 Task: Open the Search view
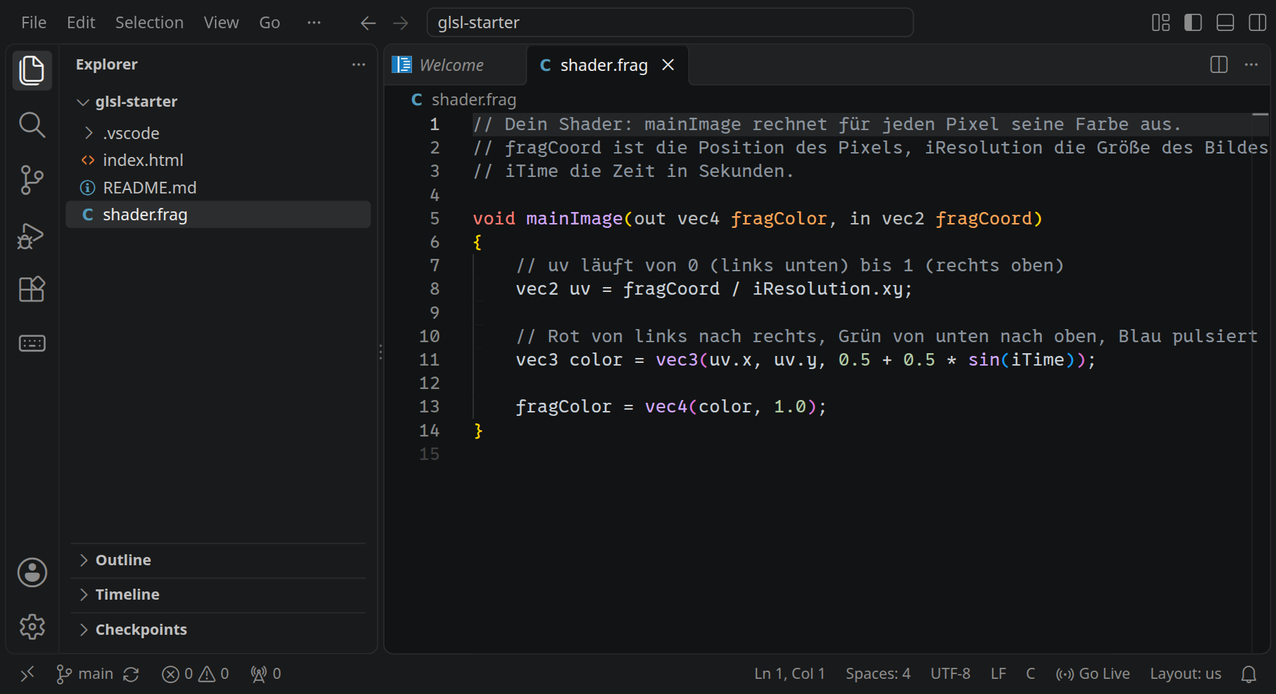[32, 125]
